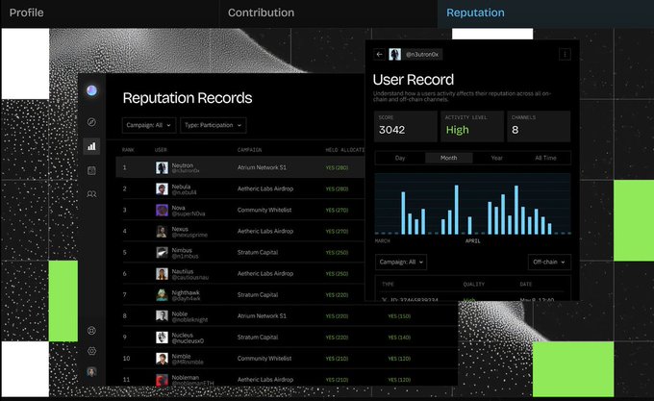The image size is (654, 401).
Task: Click the Nimbus avatar in rank 5 row
Action: point(162,253)
